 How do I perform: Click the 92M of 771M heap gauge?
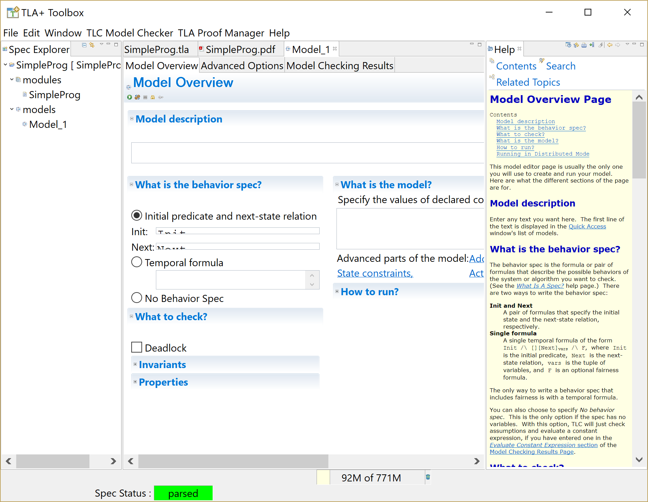(371, 478)
